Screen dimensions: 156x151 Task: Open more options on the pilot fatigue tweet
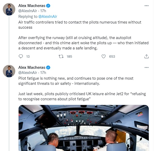pos(146,67)
